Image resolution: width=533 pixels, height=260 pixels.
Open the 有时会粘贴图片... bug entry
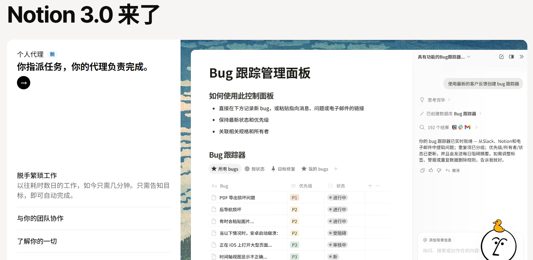[x=237, y=221]
